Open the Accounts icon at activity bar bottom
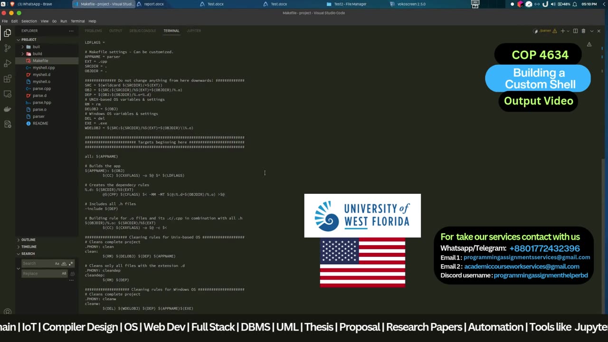The width and height of the screenshot is (608, 342). [7, 312]
